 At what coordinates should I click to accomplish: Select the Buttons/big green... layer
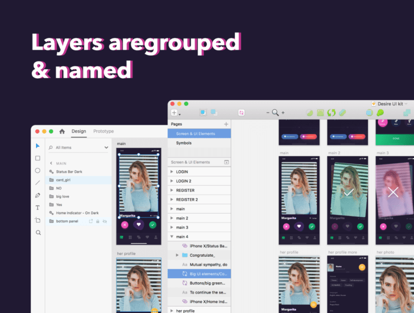[x=199, y=283]
